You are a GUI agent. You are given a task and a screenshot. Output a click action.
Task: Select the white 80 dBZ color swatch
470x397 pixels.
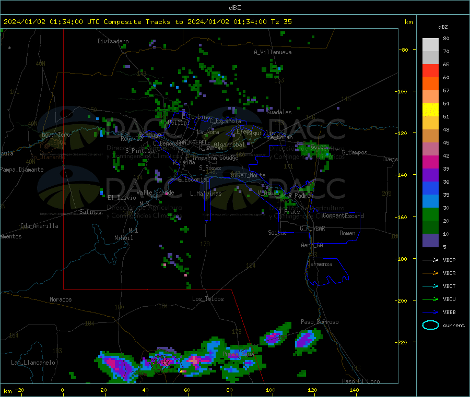(x=430, y=45)
